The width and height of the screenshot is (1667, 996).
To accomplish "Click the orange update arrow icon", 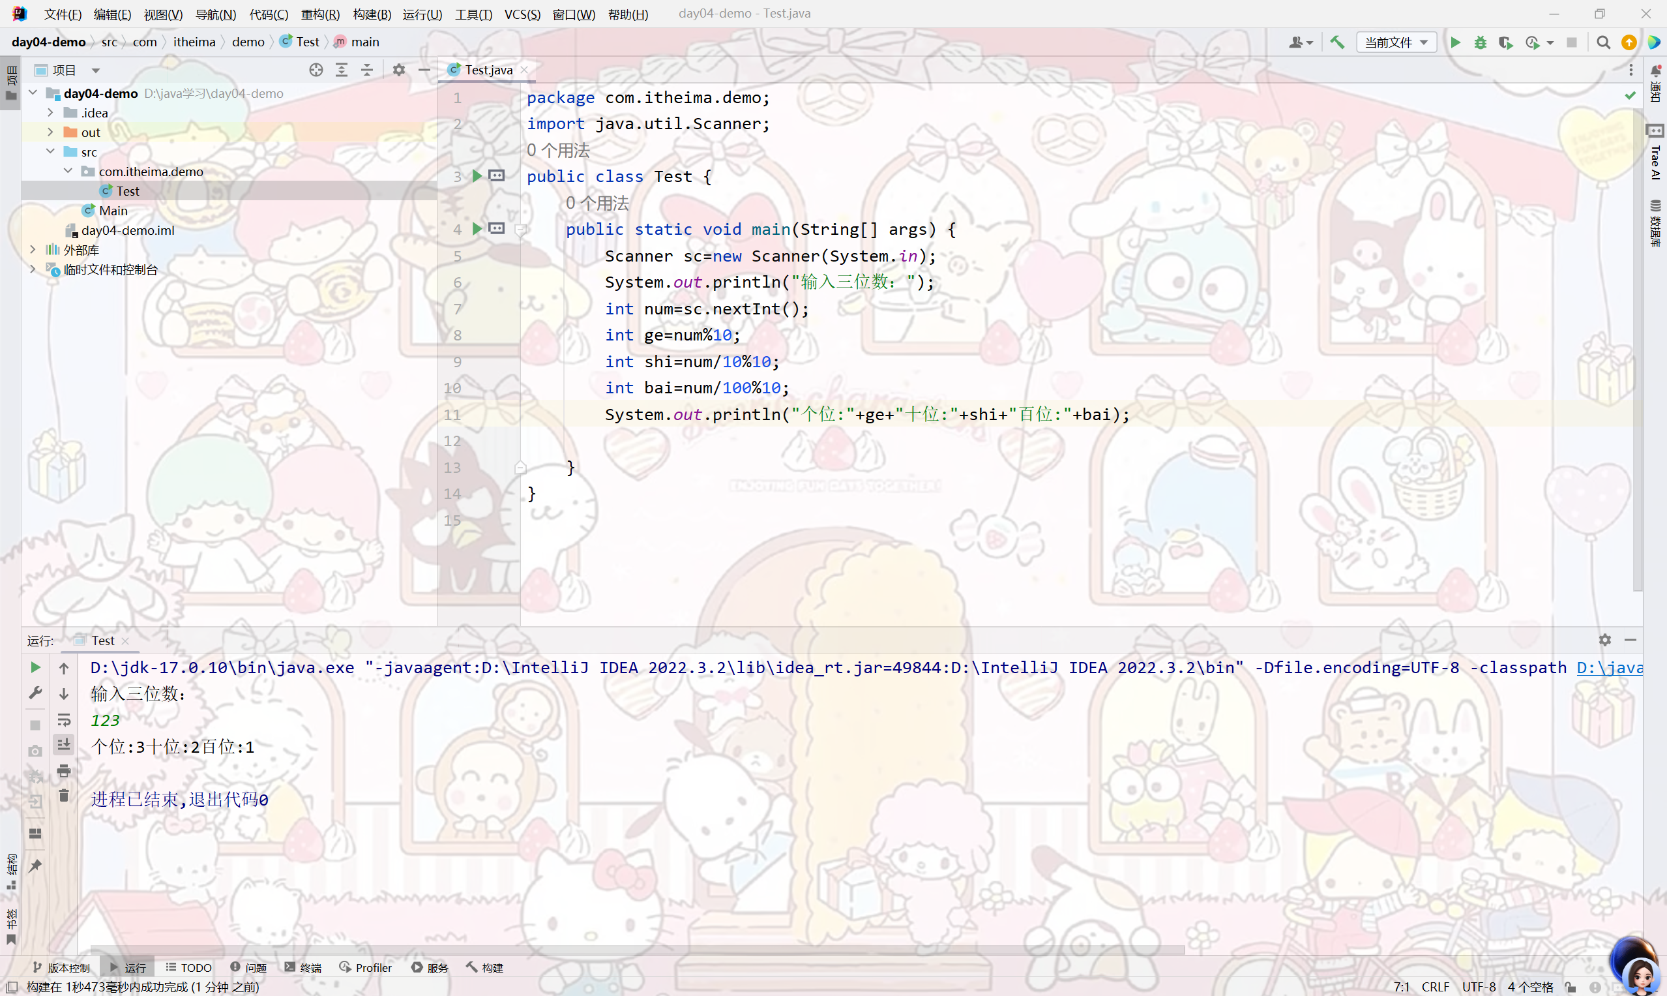I will coord(1628,42).
